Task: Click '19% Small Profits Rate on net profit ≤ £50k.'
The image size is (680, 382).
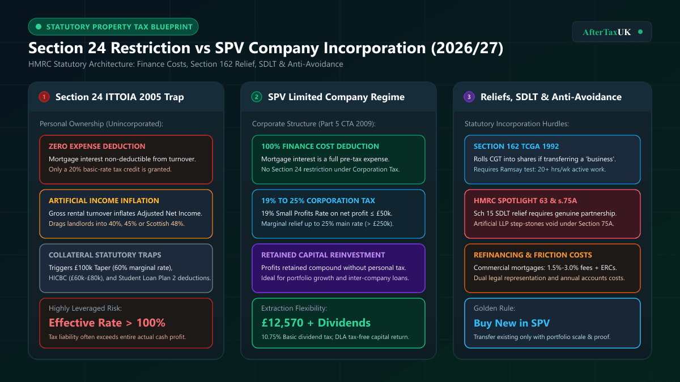Action: point(328,213)
